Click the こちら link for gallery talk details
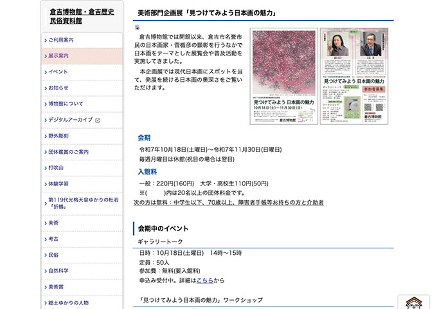The width and height of the screenshot is (437, 309). click(x=204, y=281)
